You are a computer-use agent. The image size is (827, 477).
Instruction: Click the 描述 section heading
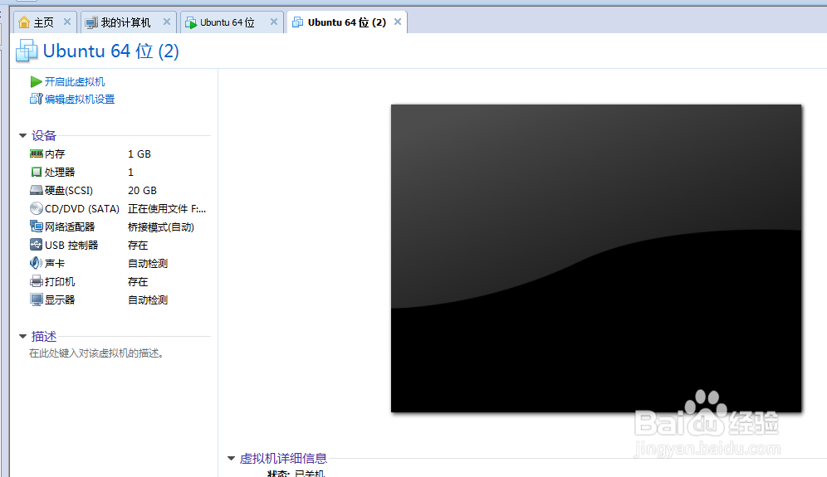tap(44, 336)
